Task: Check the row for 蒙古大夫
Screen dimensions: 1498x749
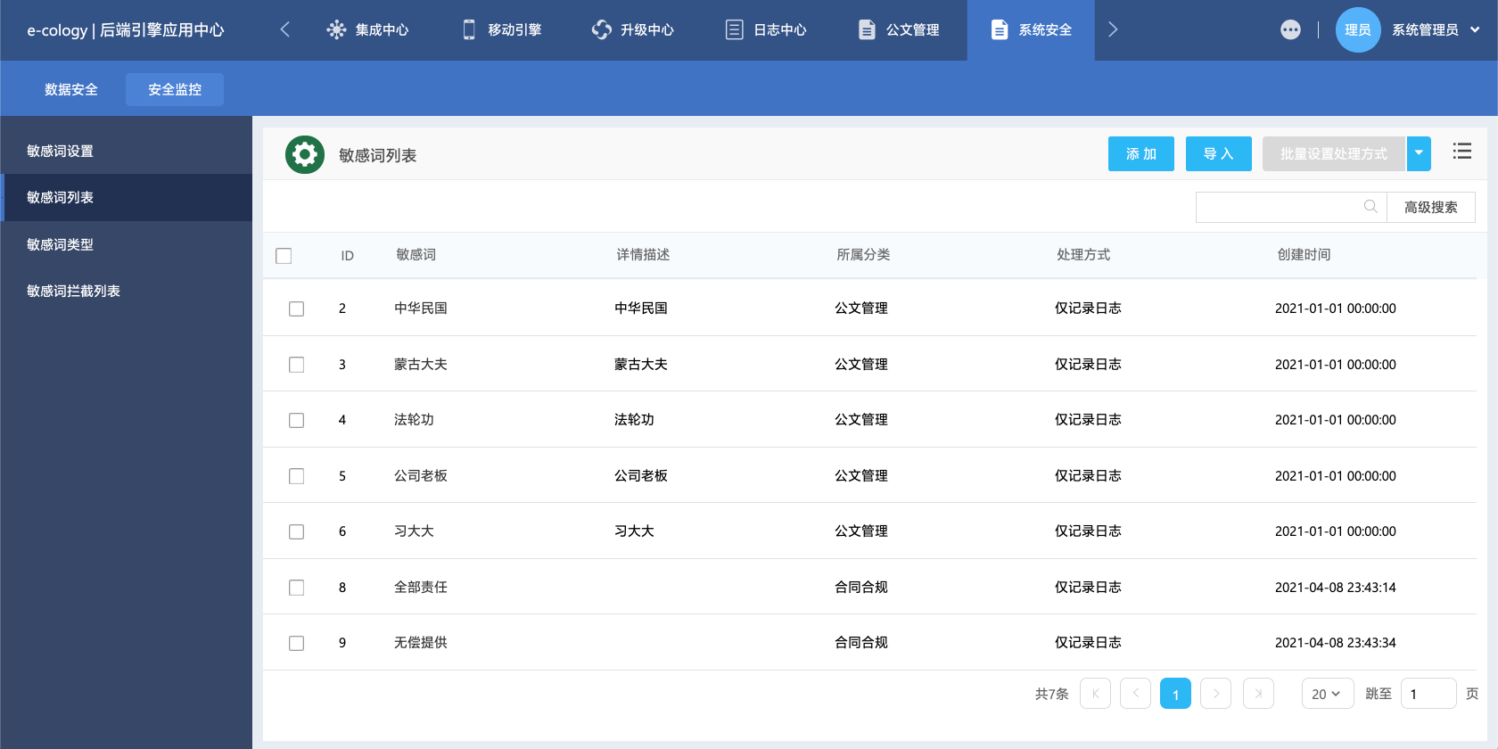Action: click(x=297, y=365)
